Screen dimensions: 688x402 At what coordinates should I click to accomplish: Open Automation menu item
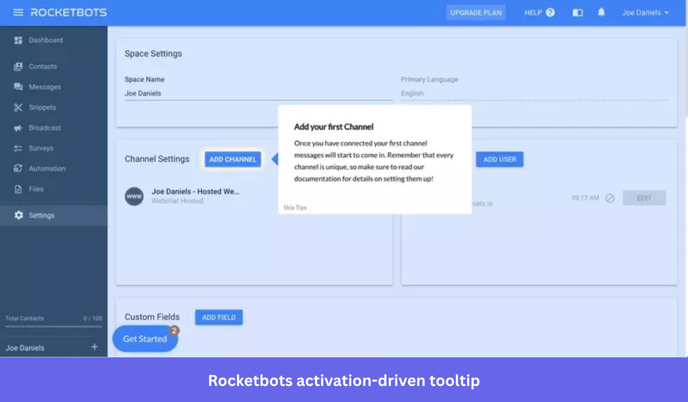coord(54,169)
